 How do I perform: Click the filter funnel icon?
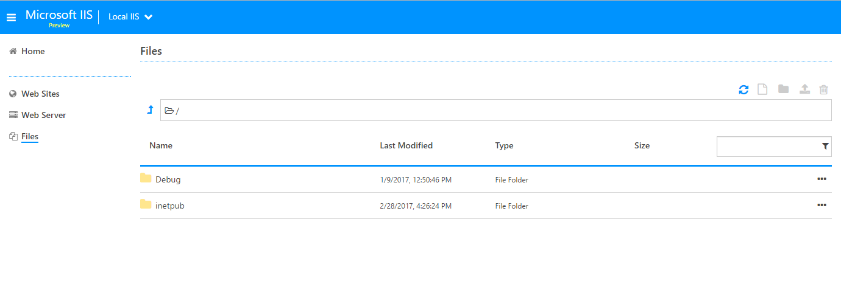point(825,147)
